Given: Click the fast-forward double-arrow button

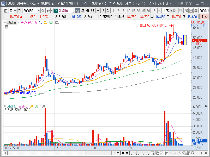Looking at the screenshot, I should click(x=127, y=153).
